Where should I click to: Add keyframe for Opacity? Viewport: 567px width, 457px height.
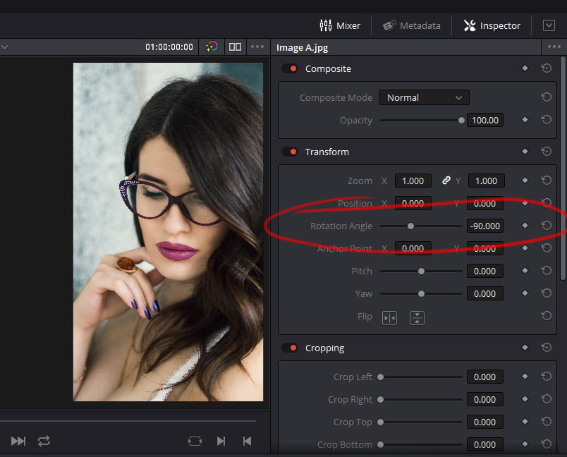[x=525, y=120]
